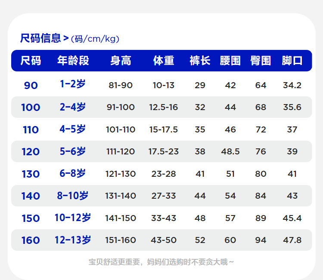Click the 1-2岁 age range
Image resolution: width=323 pixels, height=280 pixels.
73,84
